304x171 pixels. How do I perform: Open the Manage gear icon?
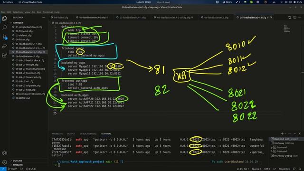point(4,162)
